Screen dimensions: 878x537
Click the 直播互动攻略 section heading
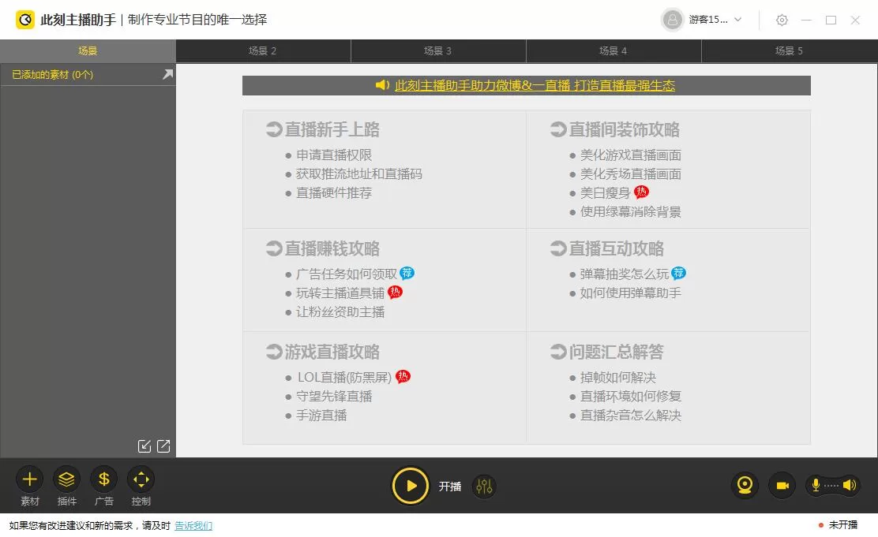616,249
